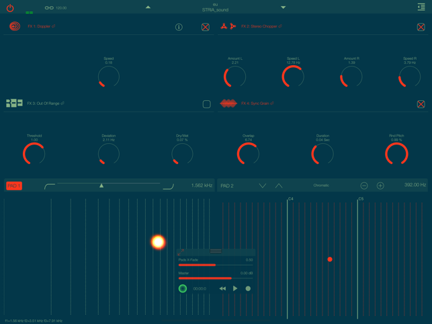
Task: Click the Sync Grain waveform icon
Action: point(228,104)
